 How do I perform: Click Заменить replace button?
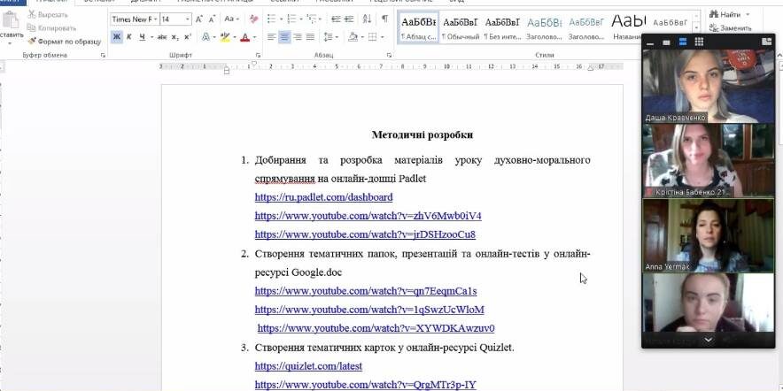coord(730,28)
